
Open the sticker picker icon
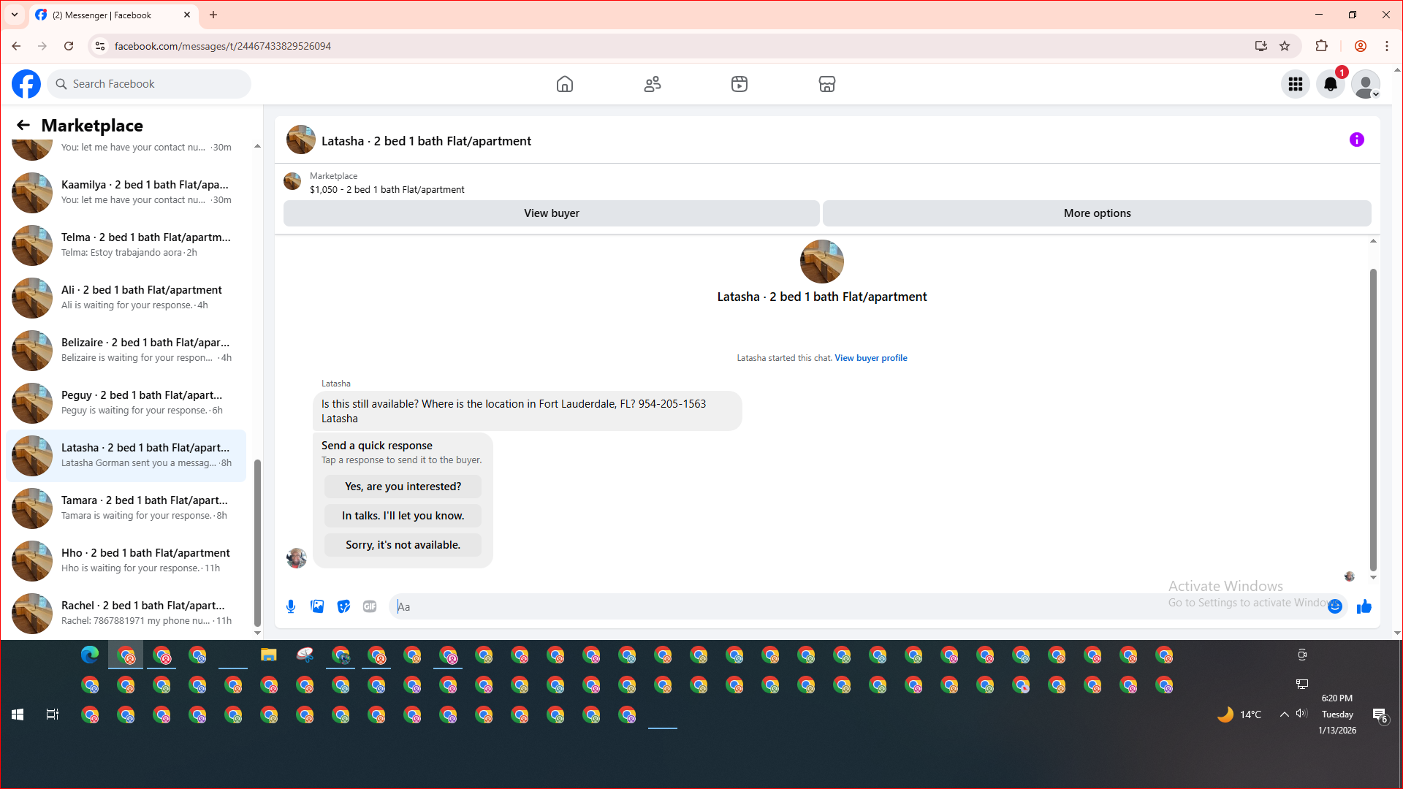[343, 606]
